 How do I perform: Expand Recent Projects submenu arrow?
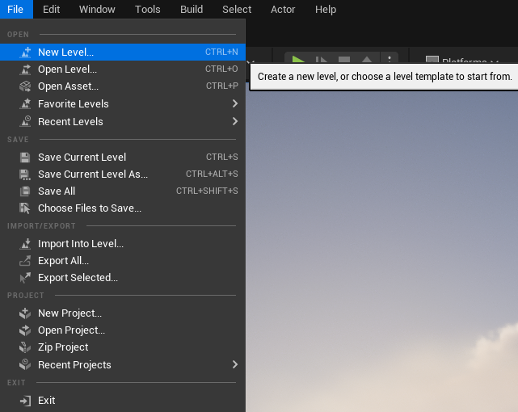235,365
